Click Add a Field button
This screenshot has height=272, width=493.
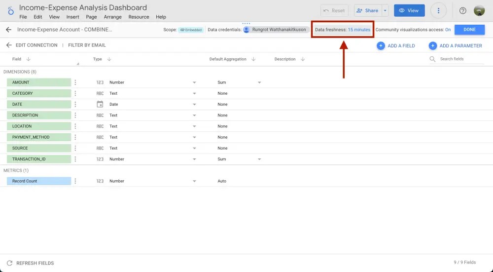point(396,46)
